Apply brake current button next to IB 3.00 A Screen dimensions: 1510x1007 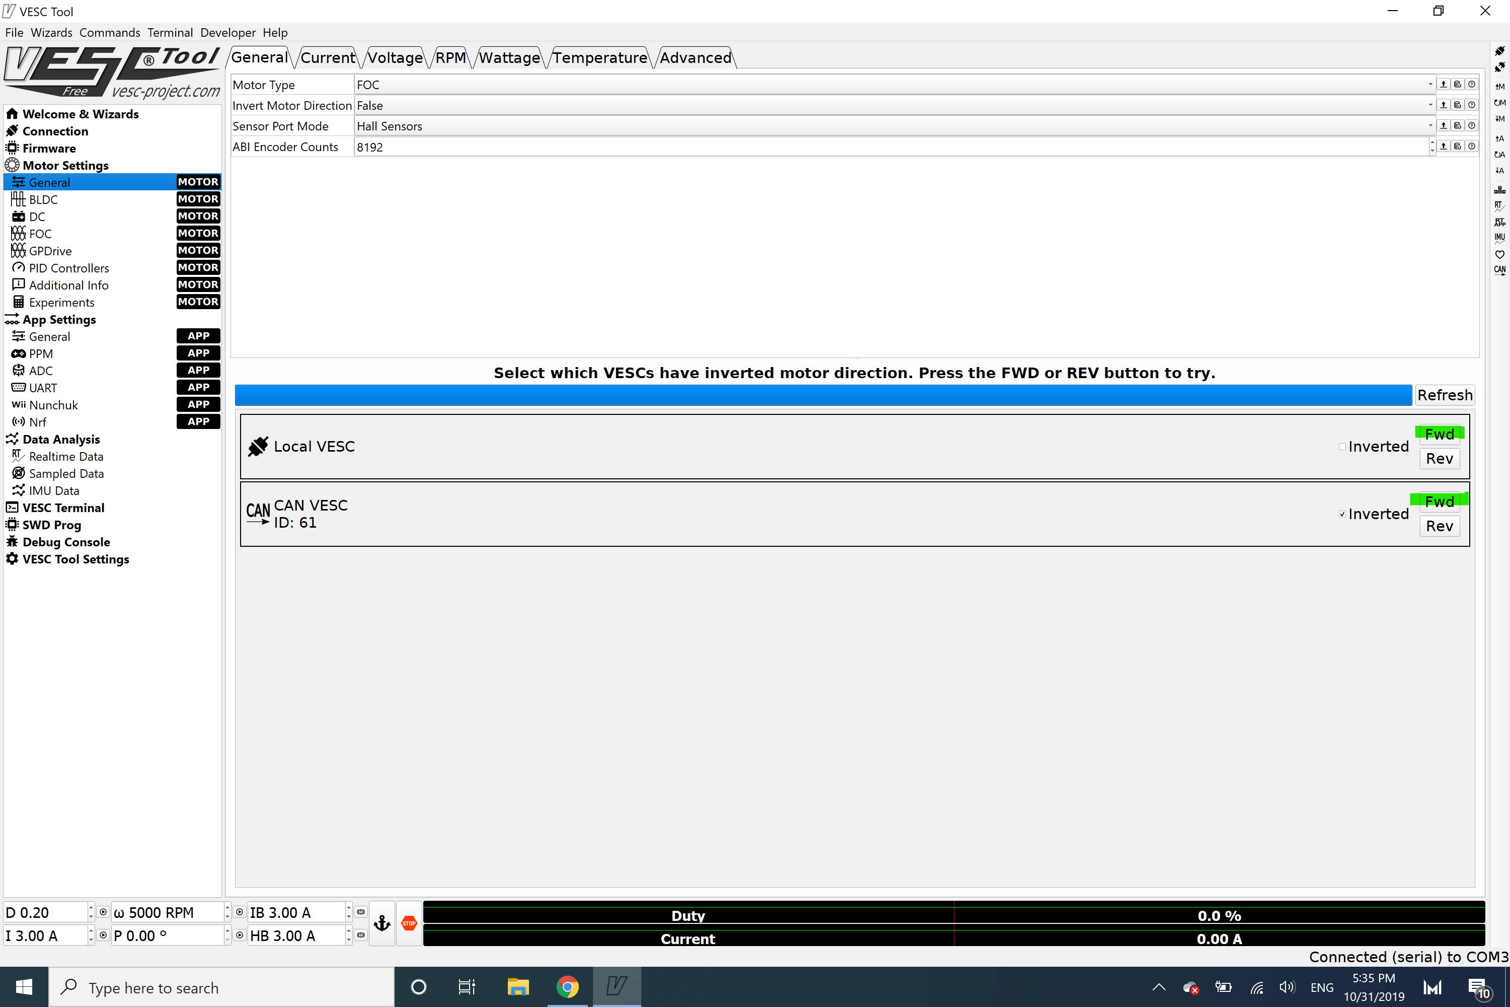361,912
